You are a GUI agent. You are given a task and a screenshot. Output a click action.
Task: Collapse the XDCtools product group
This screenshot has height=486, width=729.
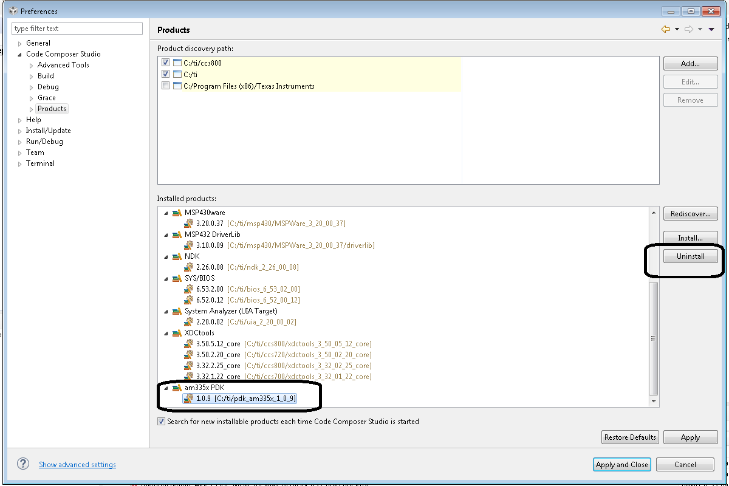[x=165, y=333]
